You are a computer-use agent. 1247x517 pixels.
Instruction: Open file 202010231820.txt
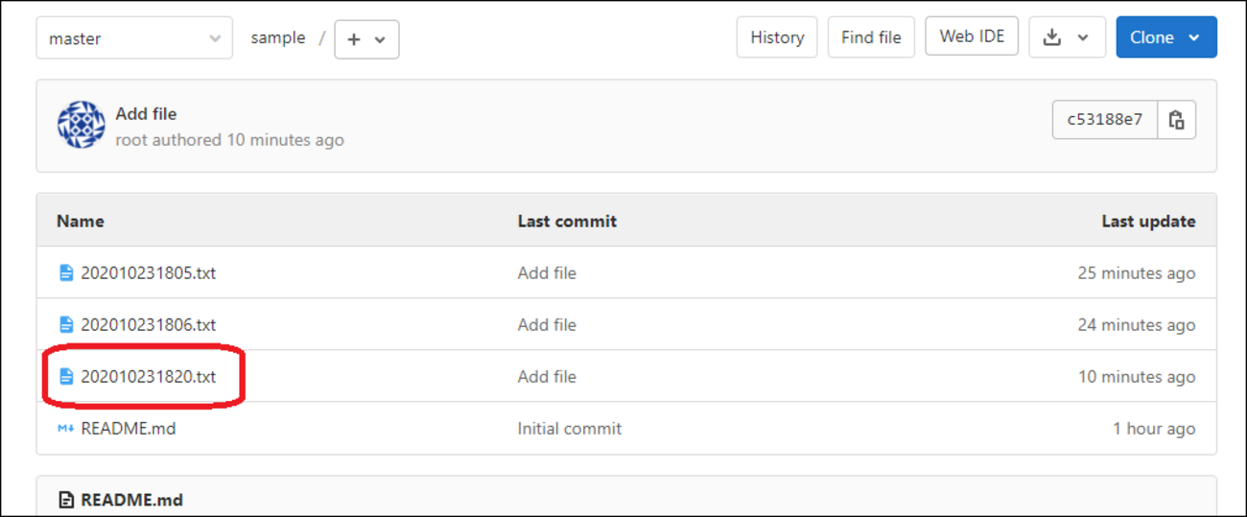coord(149,377)
